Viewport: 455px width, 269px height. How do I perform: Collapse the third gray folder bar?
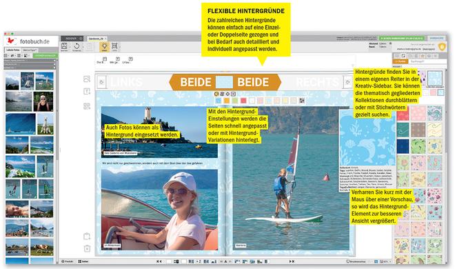pyautogui.click(x=30, y=68)
